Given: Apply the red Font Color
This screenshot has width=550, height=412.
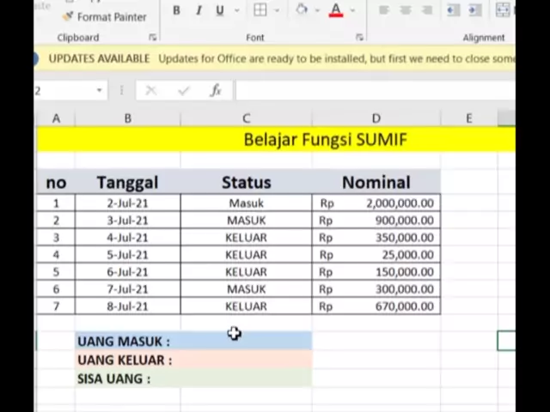Looking at the screenshot, I should [336, 10].
